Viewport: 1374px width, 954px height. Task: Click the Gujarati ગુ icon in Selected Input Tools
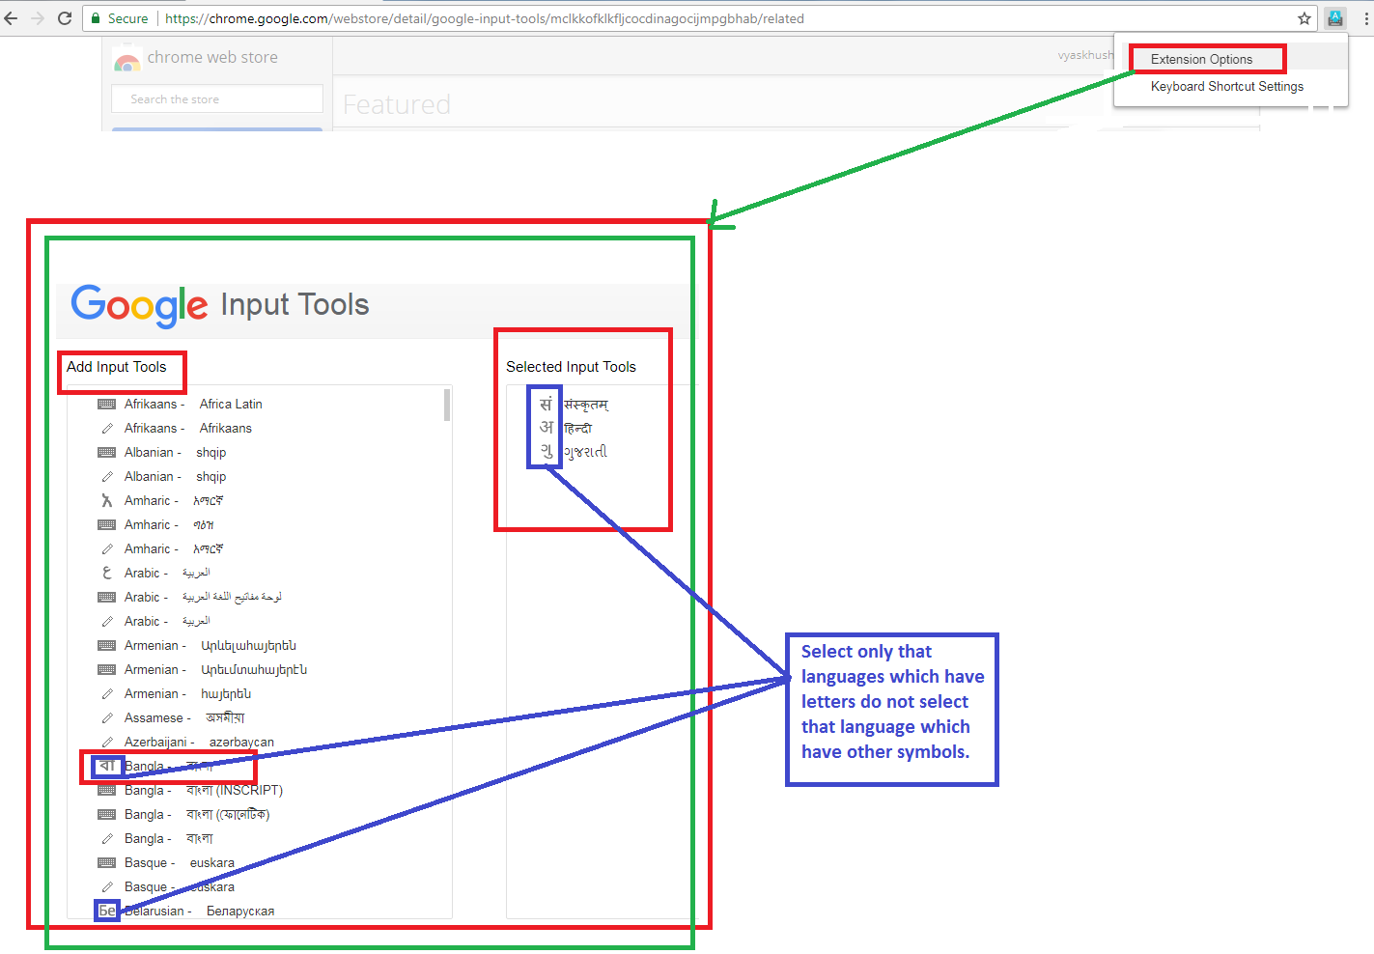(547, 452)
